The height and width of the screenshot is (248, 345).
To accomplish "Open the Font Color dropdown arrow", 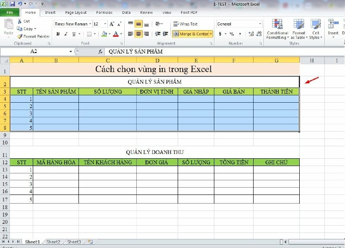I will (121, 34).
